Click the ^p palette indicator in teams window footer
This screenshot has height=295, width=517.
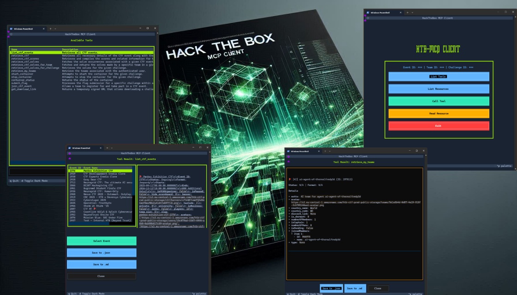(x=415, y=293)
